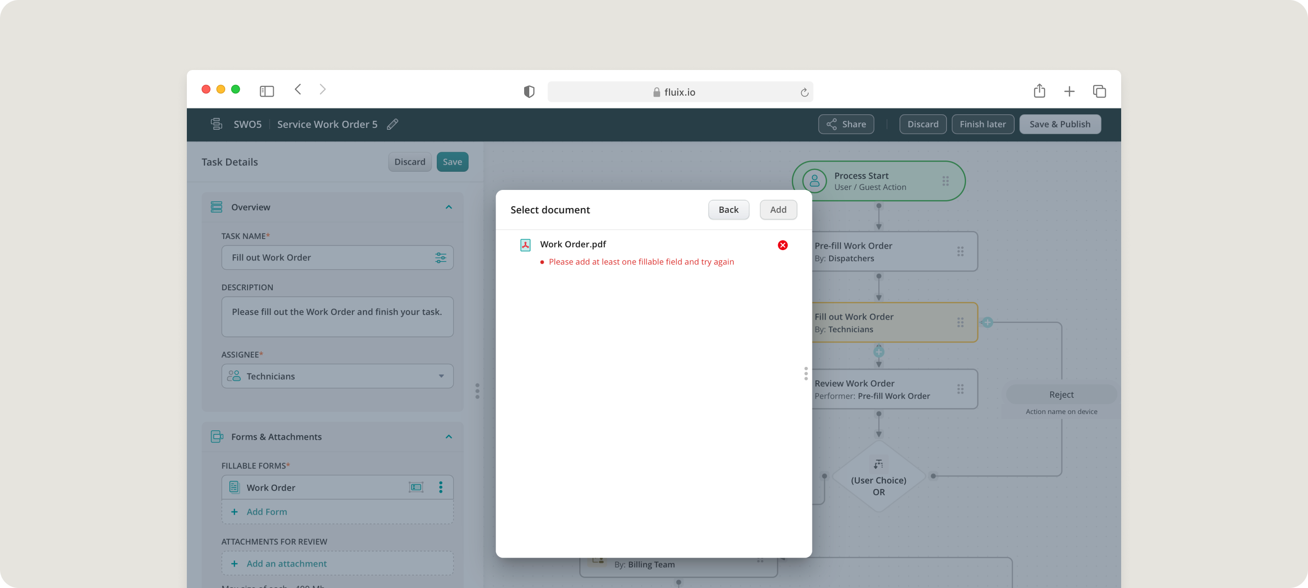Click panel resize handle beside Task Details

[x=477, y=391]
